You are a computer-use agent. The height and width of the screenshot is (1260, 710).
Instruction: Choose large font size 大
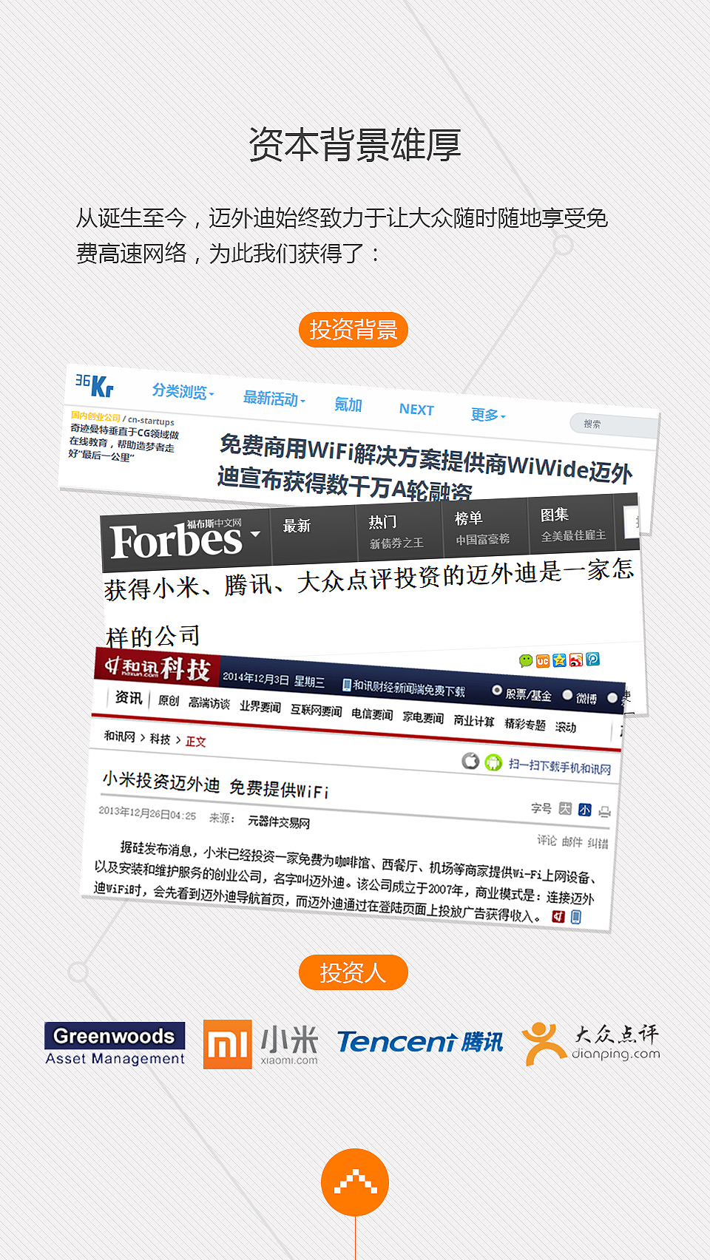(565, 809)
